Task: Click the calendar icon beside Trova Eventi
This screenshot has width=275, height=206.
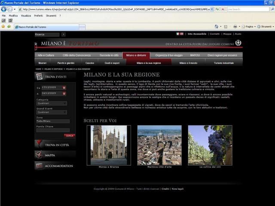Action: (39, 76)
